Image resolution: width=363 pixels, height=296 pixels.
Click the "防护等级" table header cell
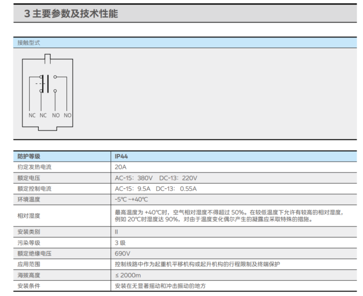(29, 156)
